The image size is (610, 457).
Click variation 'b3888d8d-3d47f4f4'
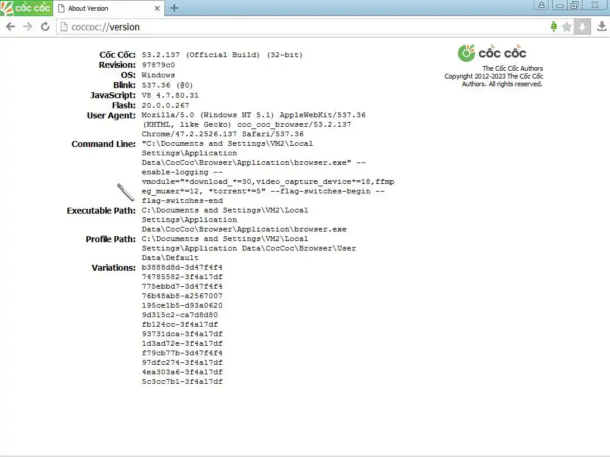coord(182,267)
